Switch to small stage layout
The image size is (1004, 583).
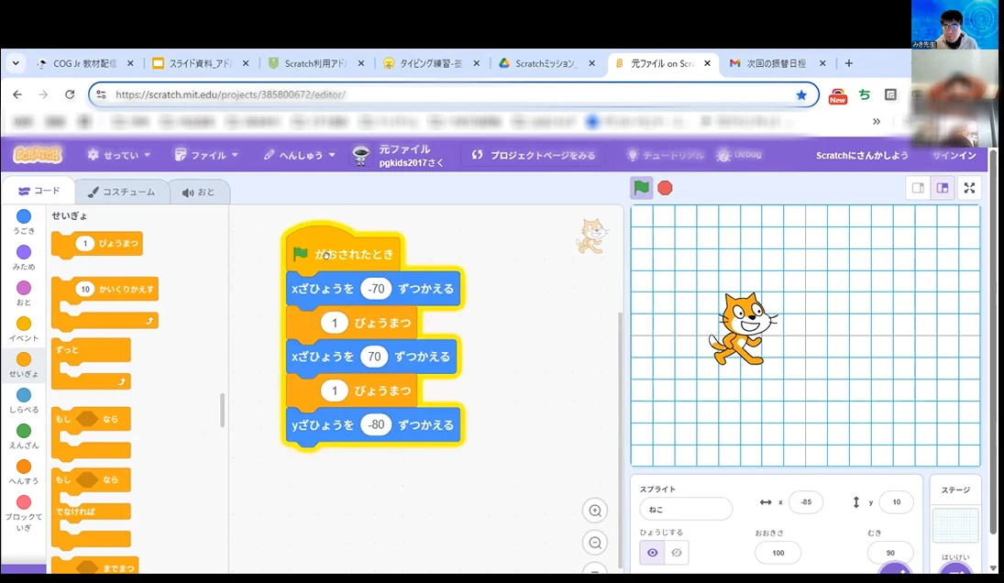(918, 188)
